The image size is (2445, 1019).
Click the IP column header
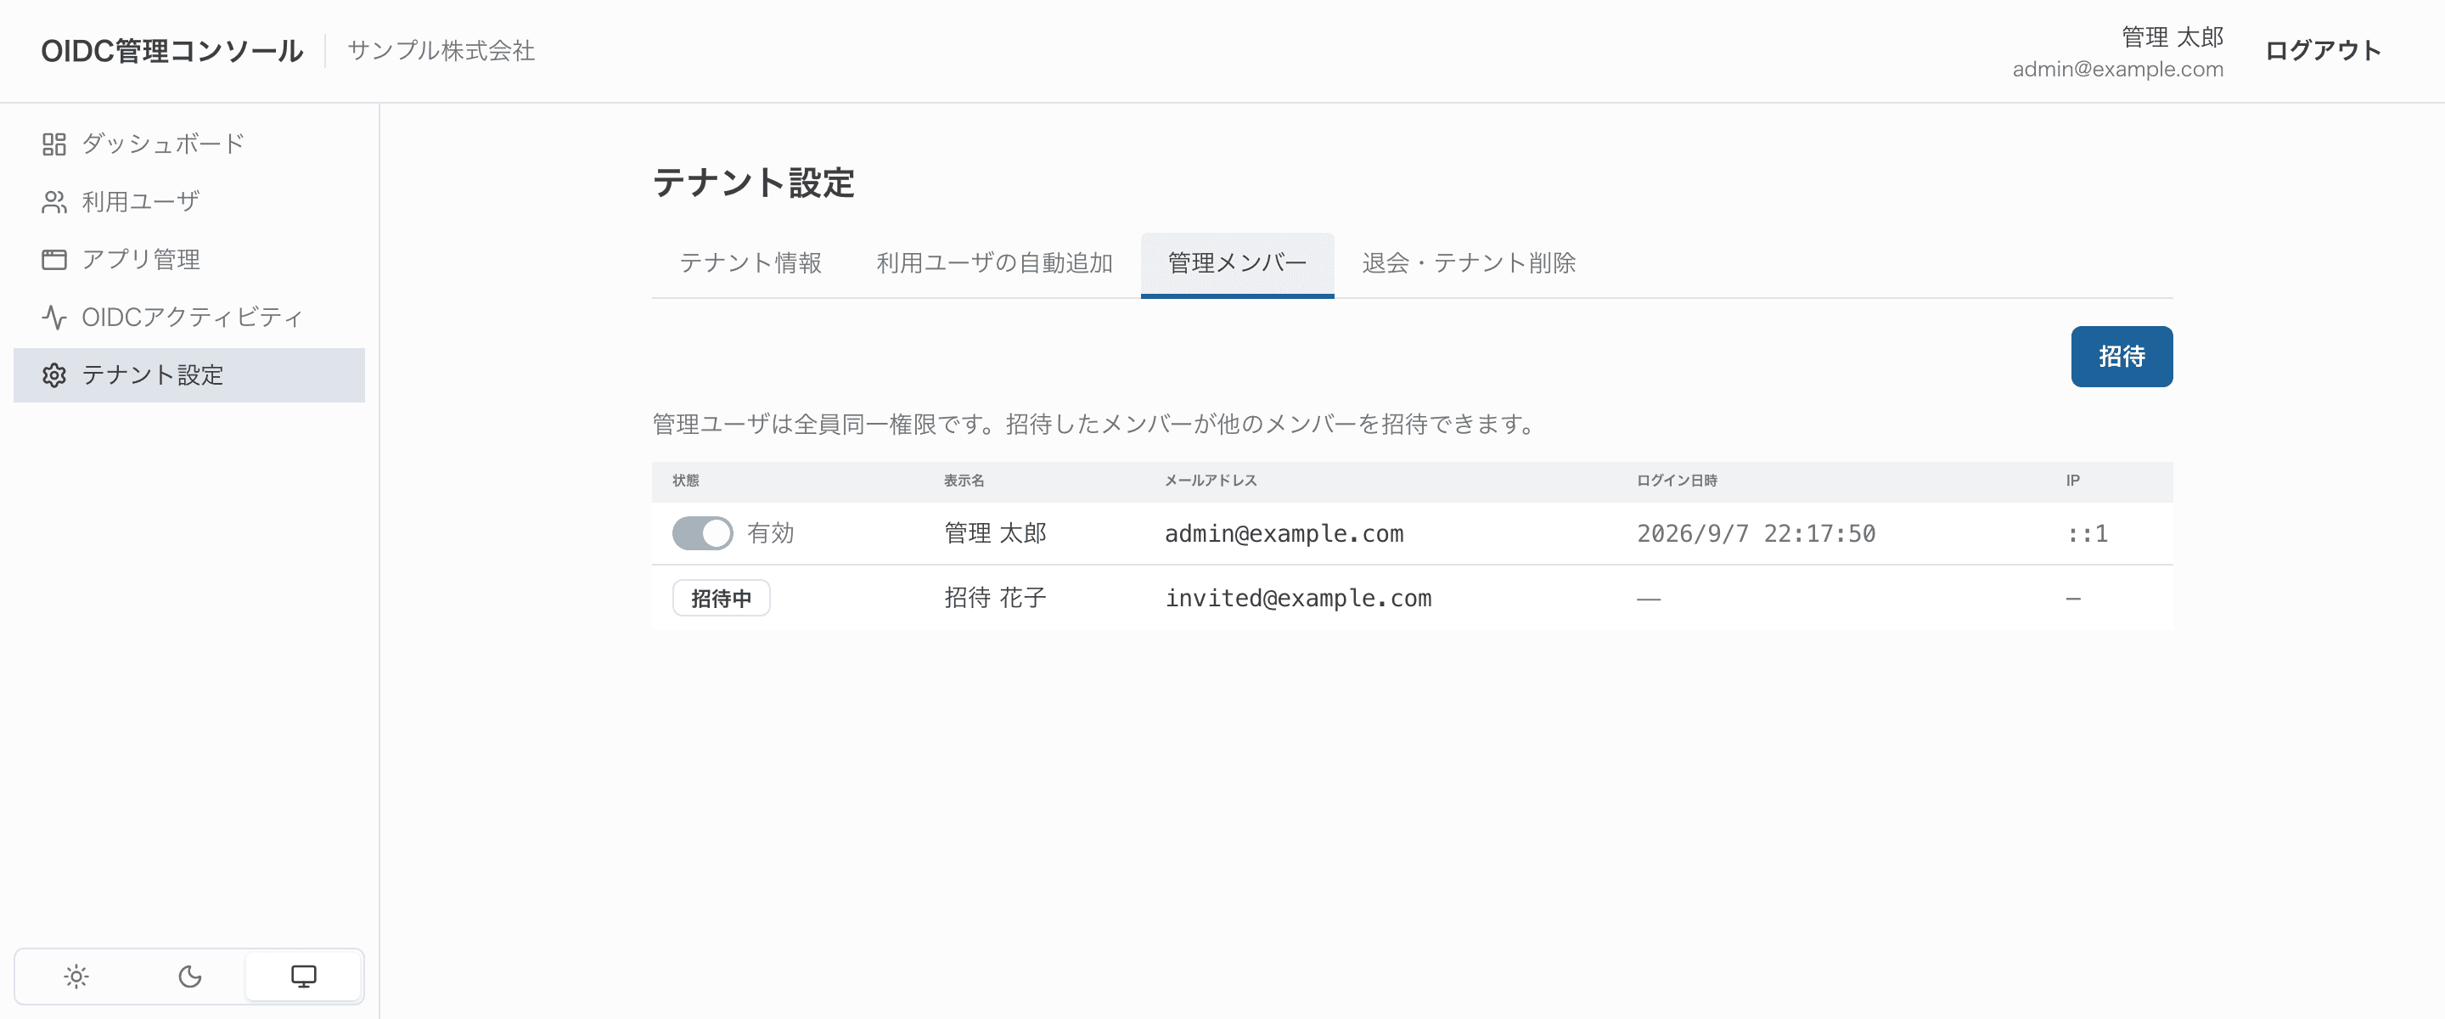[x=2073, y=481]
